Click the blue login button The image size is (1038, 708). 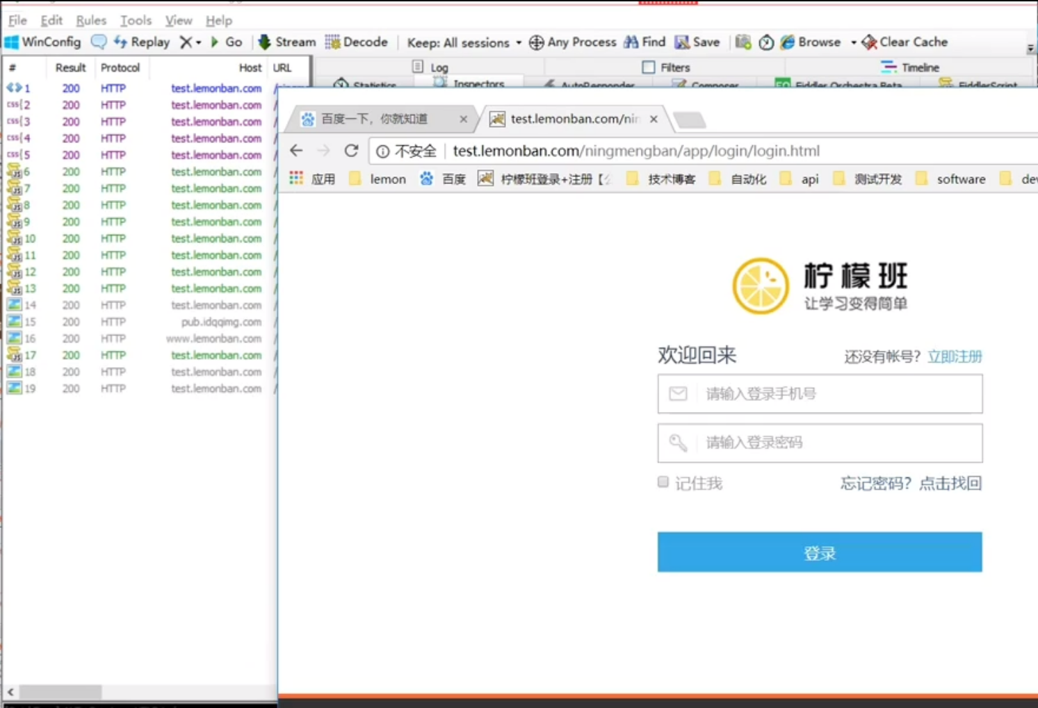tap(820, 552)
